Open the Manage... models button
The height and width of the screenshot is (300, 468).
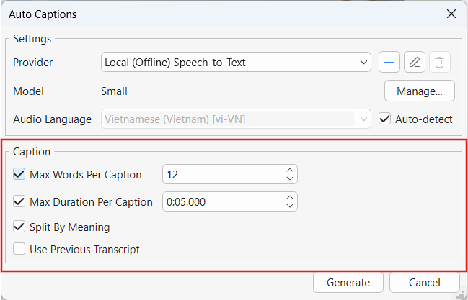click(x=420, y=91)
